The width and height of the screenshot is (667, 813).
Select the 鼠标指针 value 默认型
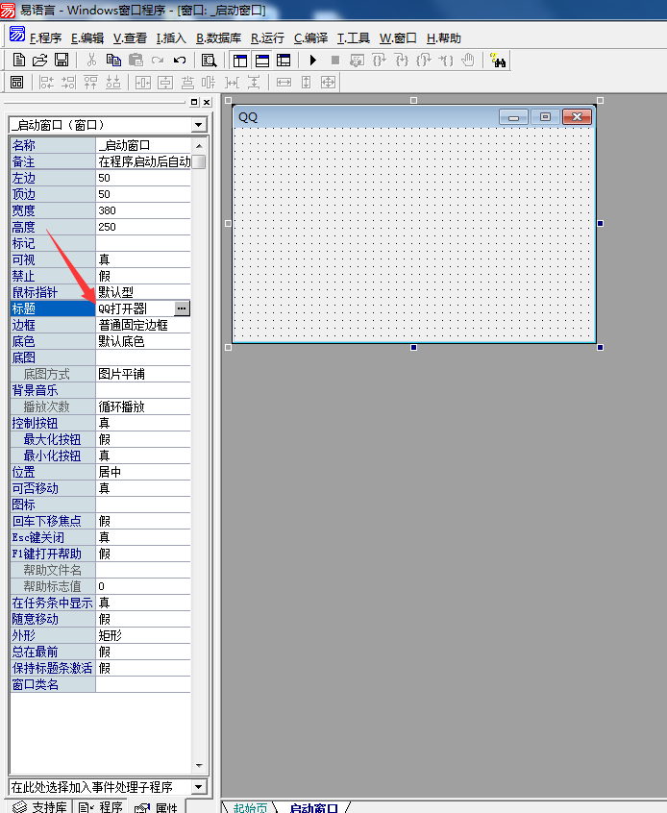coord(143,292)
